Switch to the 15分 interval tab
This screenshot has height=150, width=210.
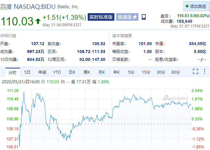(x=146, y=72)
